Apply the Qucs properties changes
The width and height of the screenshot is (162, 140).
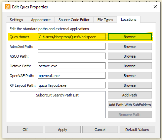63,130
